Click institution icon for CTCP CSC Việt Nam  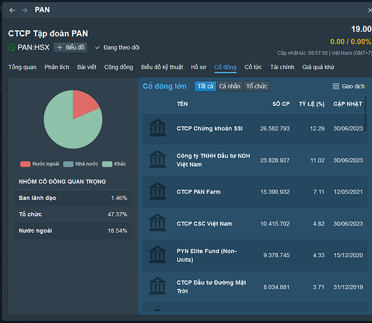pyautogui.click(x=157, y=223)
